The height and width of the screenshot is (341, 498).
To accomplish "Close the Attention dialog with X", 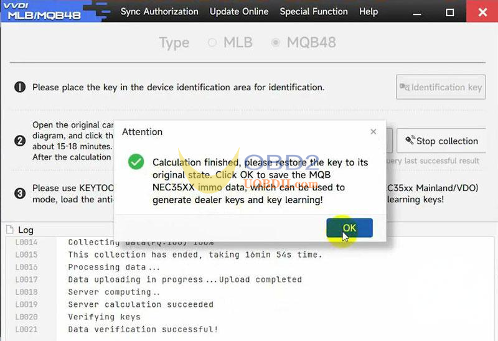I will (374, 132).
